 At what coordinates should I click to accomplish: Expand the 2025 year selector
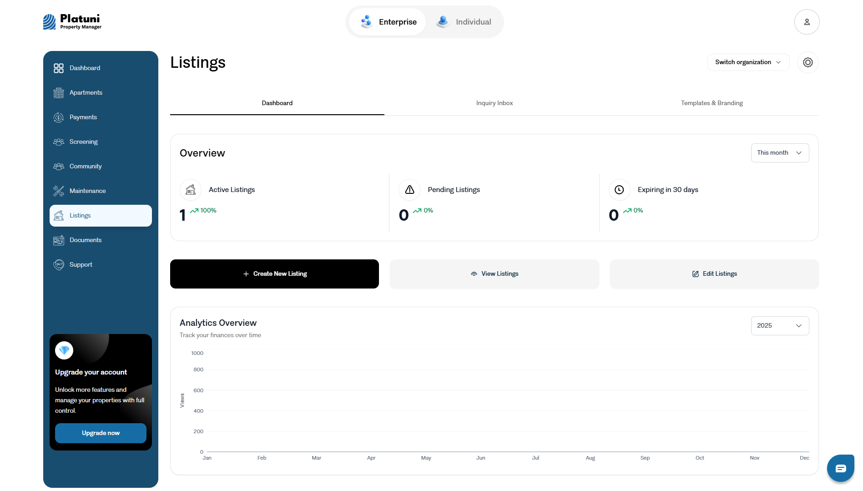pyautogui.click(x=780, y=326)
